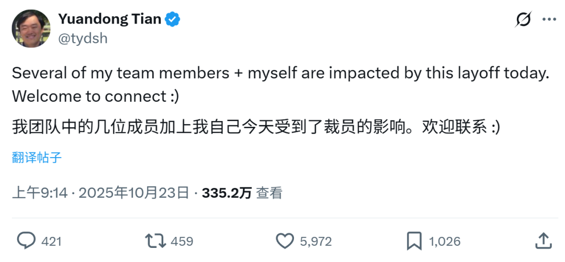This screenshot has height=262, width=565.
Task: Click the 459 reposts count
Action: tap(182, 241)
